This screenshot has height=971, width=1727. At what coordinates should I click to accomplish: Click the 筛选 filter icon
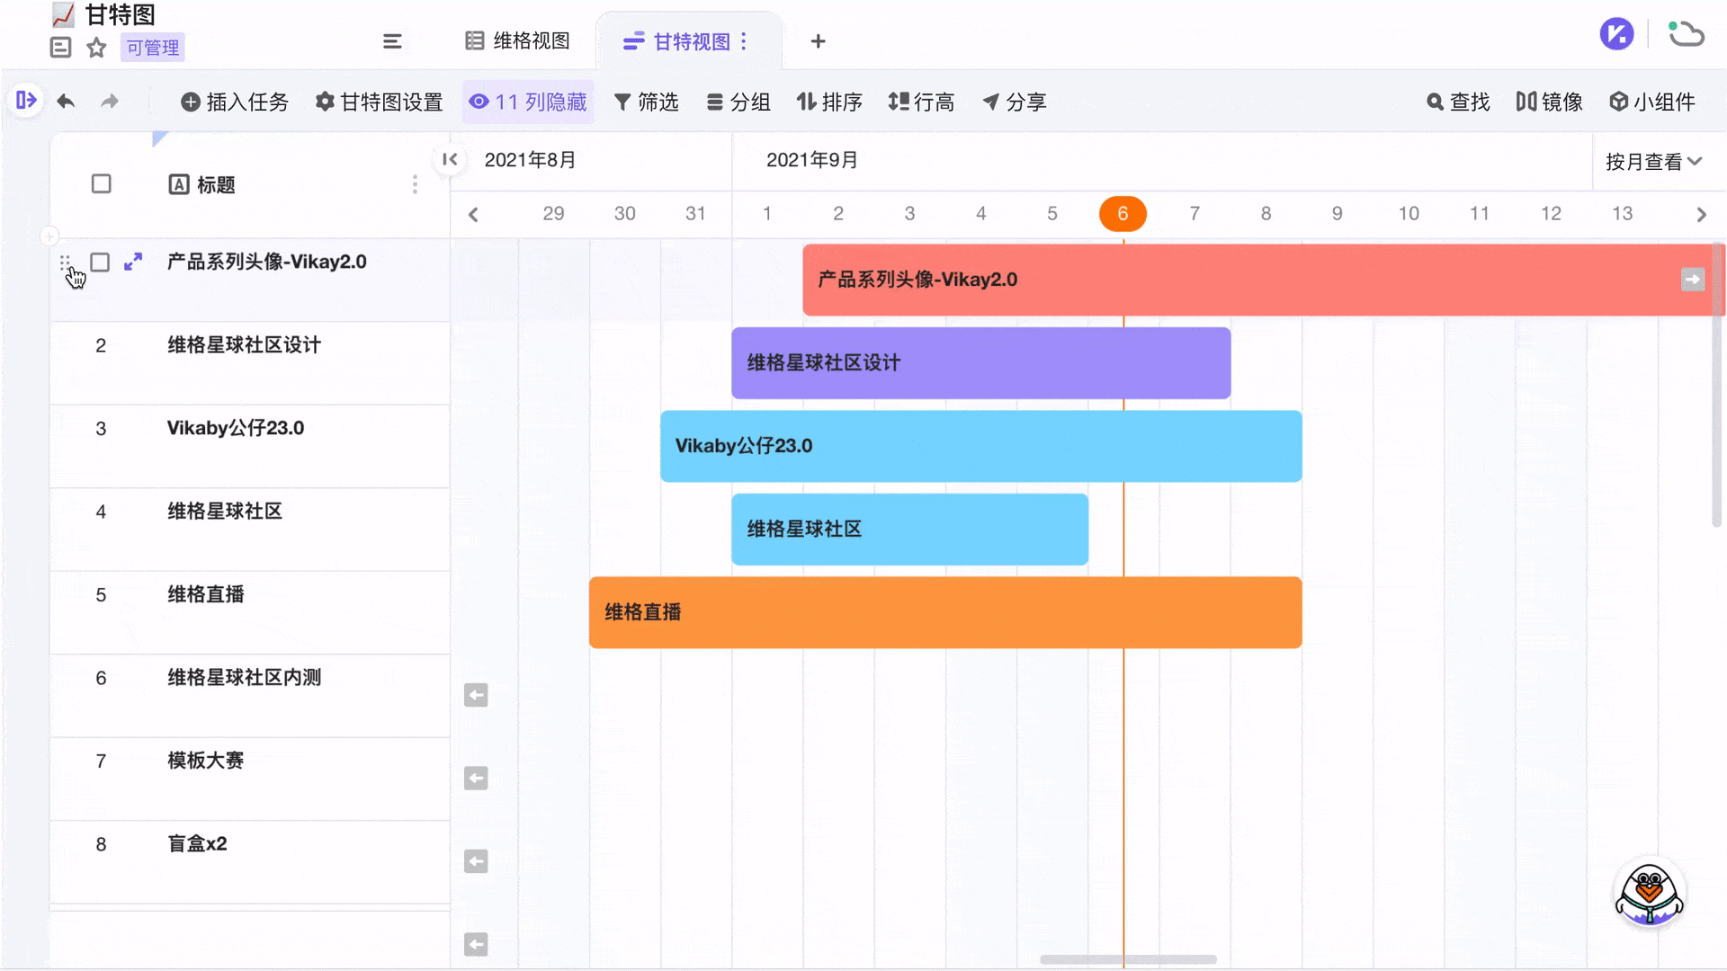pyautogui.click(x=622, y=102)
